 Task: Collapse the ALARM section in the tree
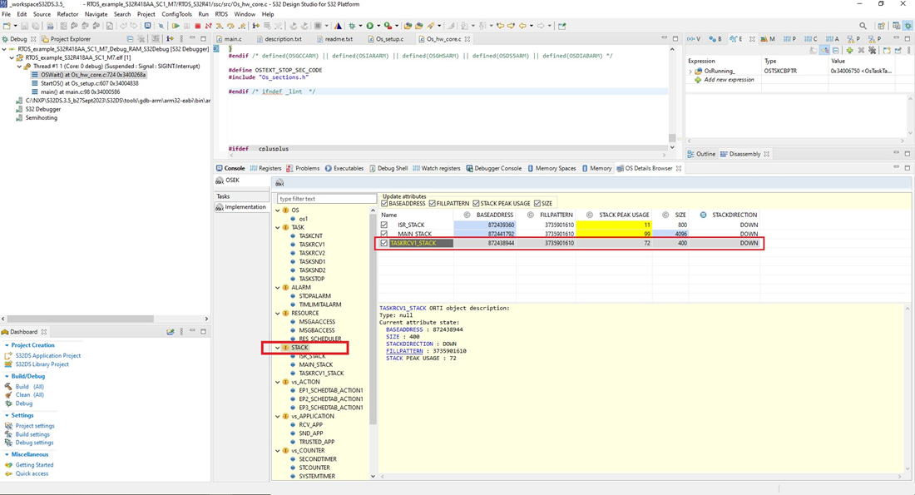[277, 287]
